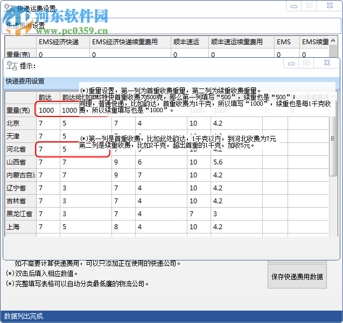343x323 pixels.
Task: Close the 快递运费设置 main window
Action: pos(330,6)
